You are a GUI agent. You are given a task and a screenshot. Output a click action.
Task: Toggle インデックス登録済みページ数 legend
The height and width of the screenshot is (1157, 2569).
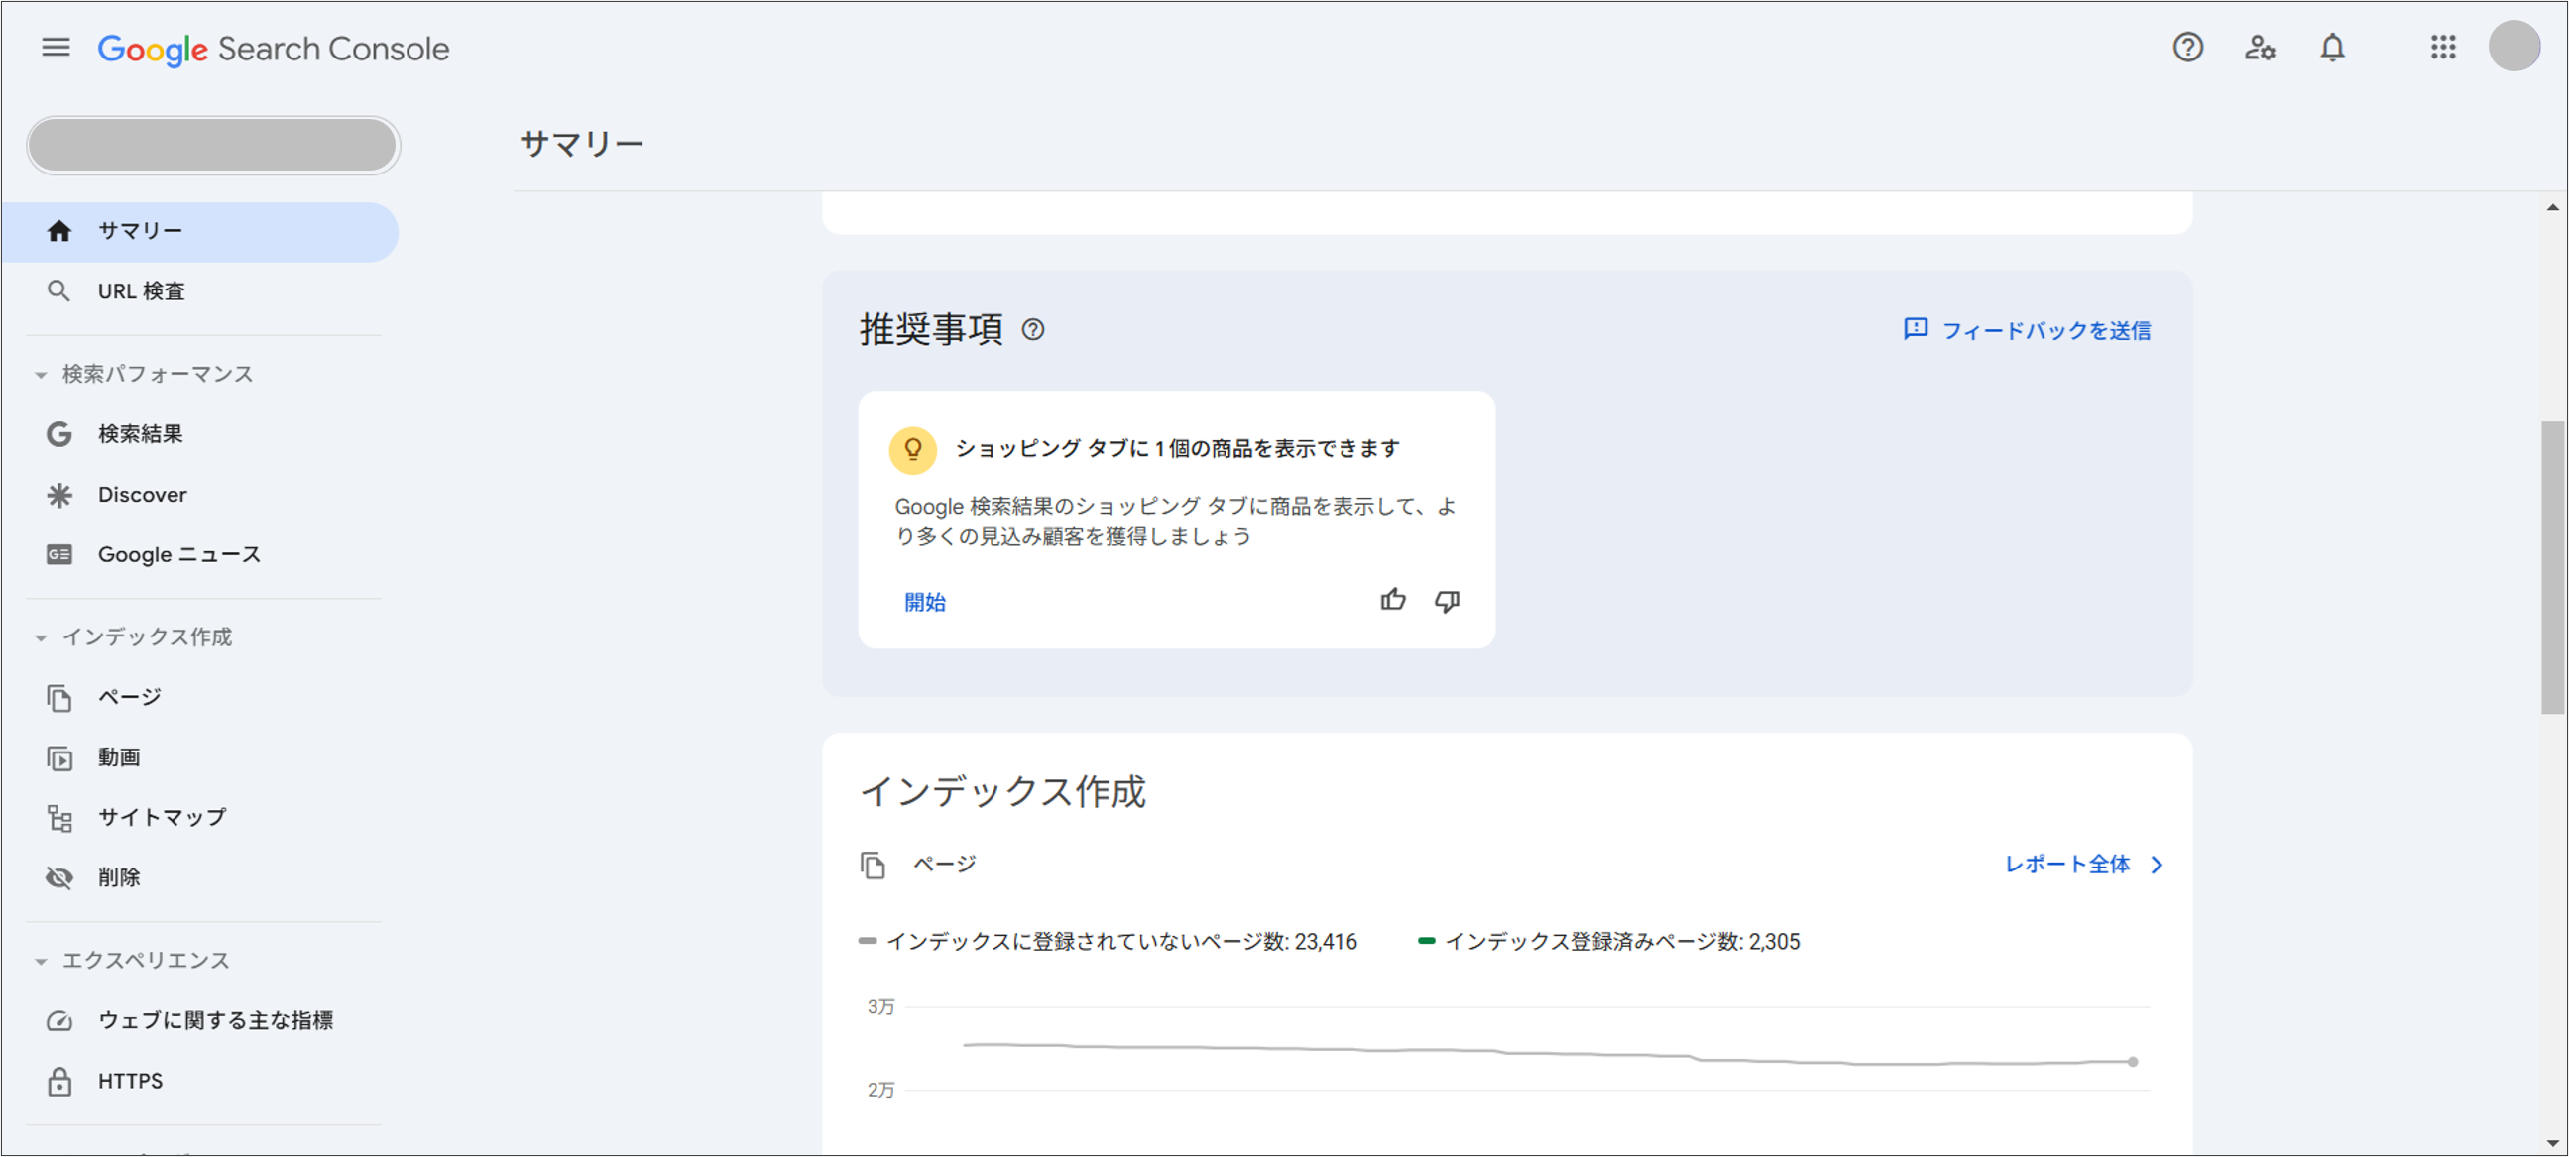[1607, 942]
